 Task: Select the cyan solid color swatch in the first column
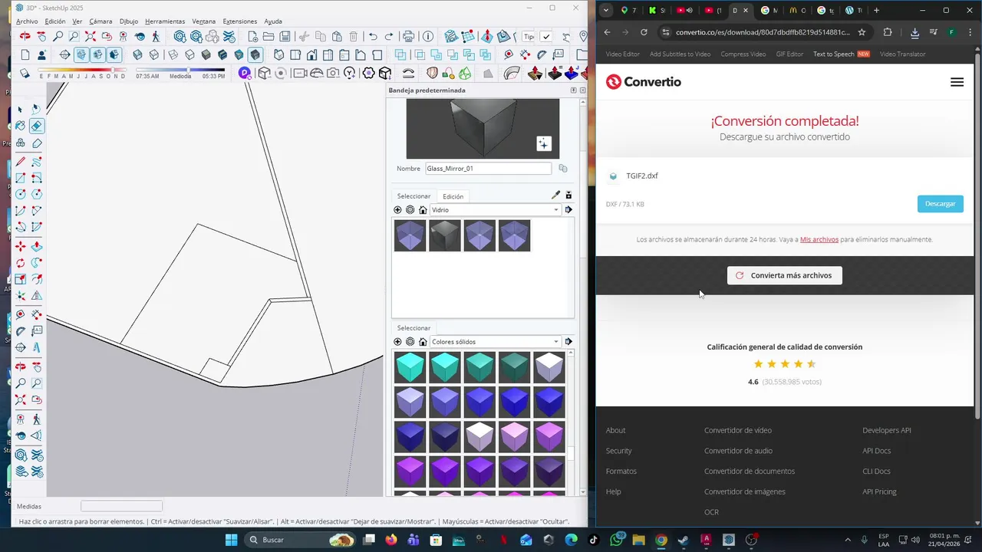(410, 367)
